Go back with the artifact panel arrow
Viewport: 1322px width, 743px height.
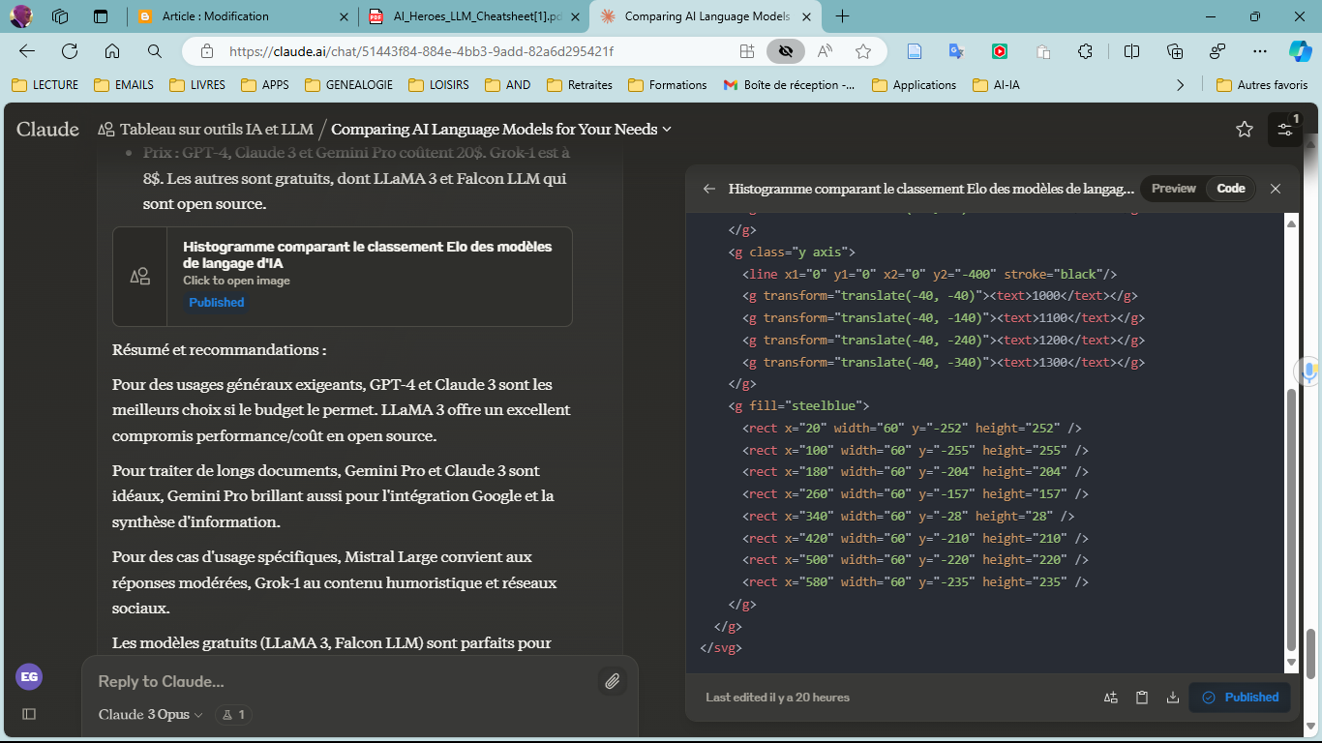(709, 189)
